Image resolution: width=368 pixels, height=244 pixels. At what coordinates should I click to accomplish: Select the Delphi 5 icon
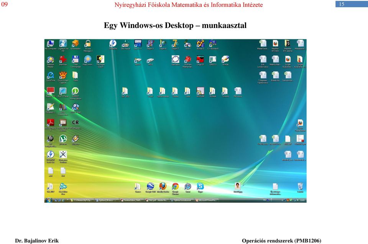(x=150, y=45)
